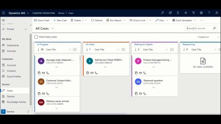Viewport: 221px width, 124px height.
Task: Click the search magnifier in top bar
Action: click(163, 13)
